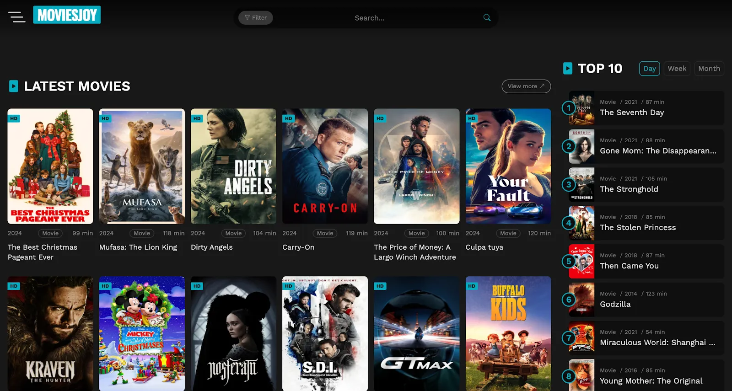732x391 pixels.
Task: Open the Dirty Angels poster thumbnail
Action: (x=233, y=166)
